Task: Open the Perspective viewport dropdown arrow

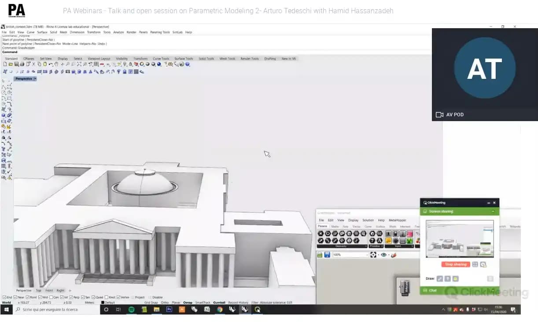Action: coord(35,79)
